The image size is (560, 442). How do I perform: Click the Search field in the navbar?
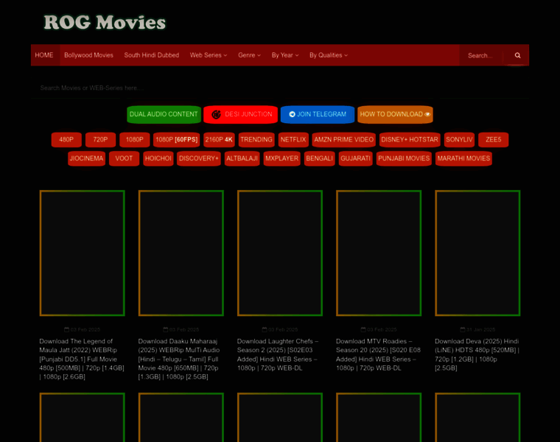click(x=482, y=55)
